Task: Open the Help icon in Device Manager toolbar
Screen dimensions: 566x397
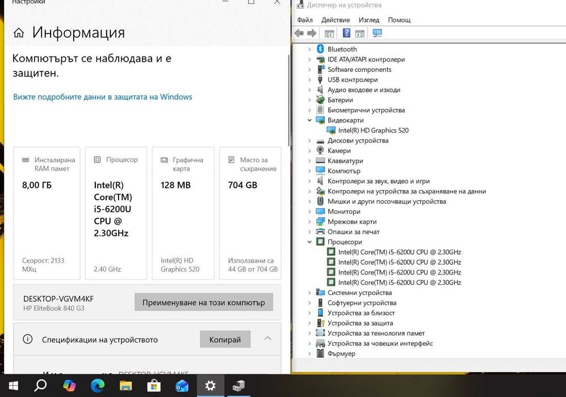Action: click(x=346, y=33)
